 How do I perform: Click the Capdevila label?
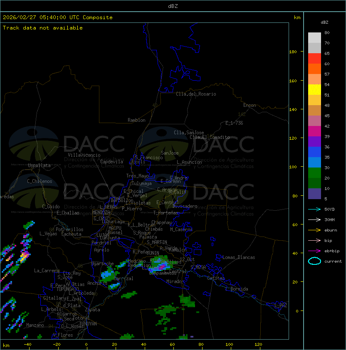[x=112, y=162]
